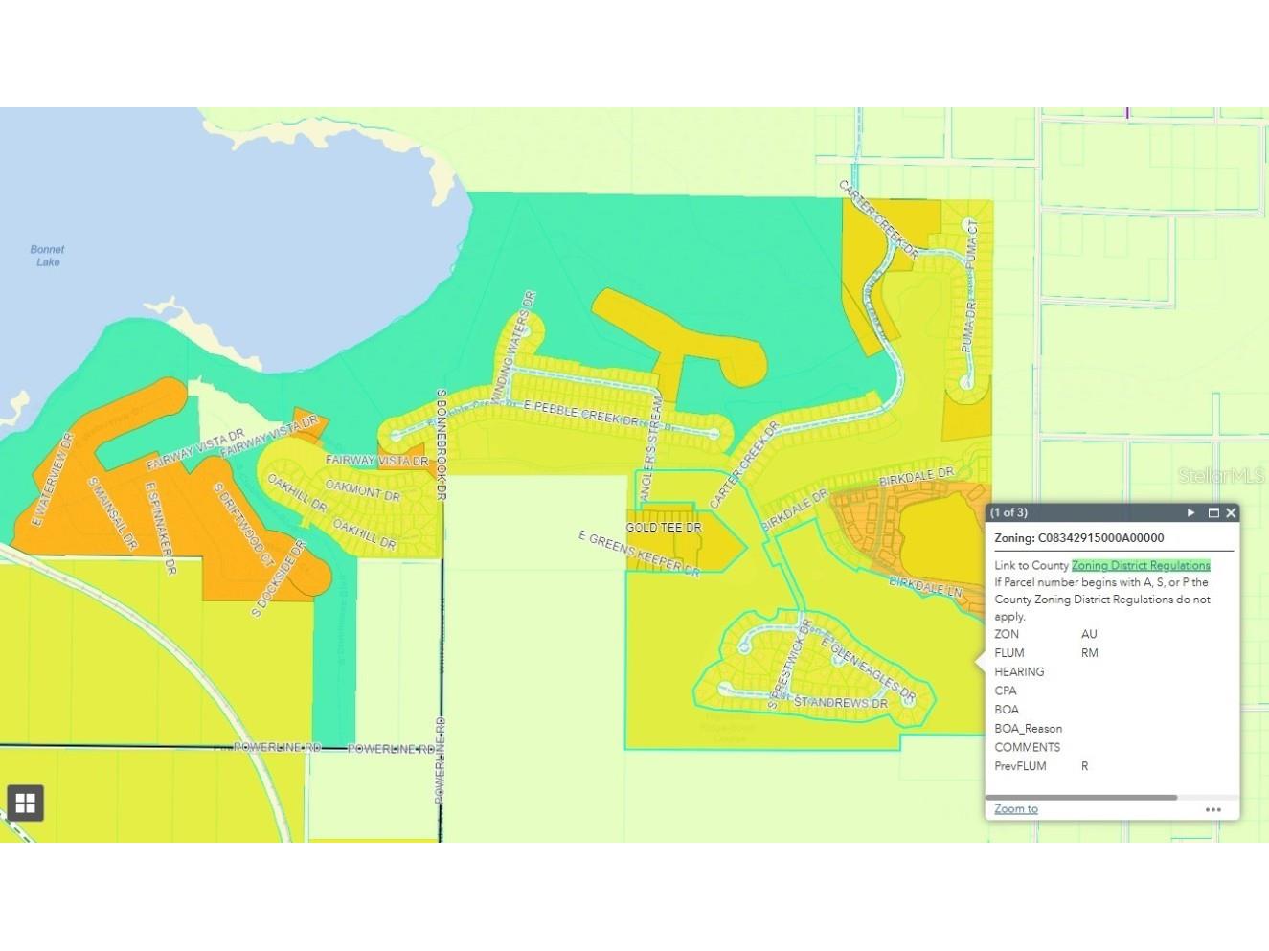
Task: Click the Zoom to link
Action: tap(1015, 809)
